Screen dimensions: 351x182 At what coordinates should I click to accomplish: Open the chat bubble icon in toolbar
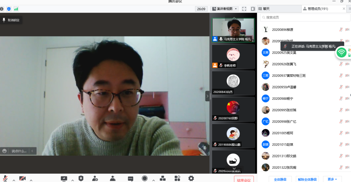130,178
